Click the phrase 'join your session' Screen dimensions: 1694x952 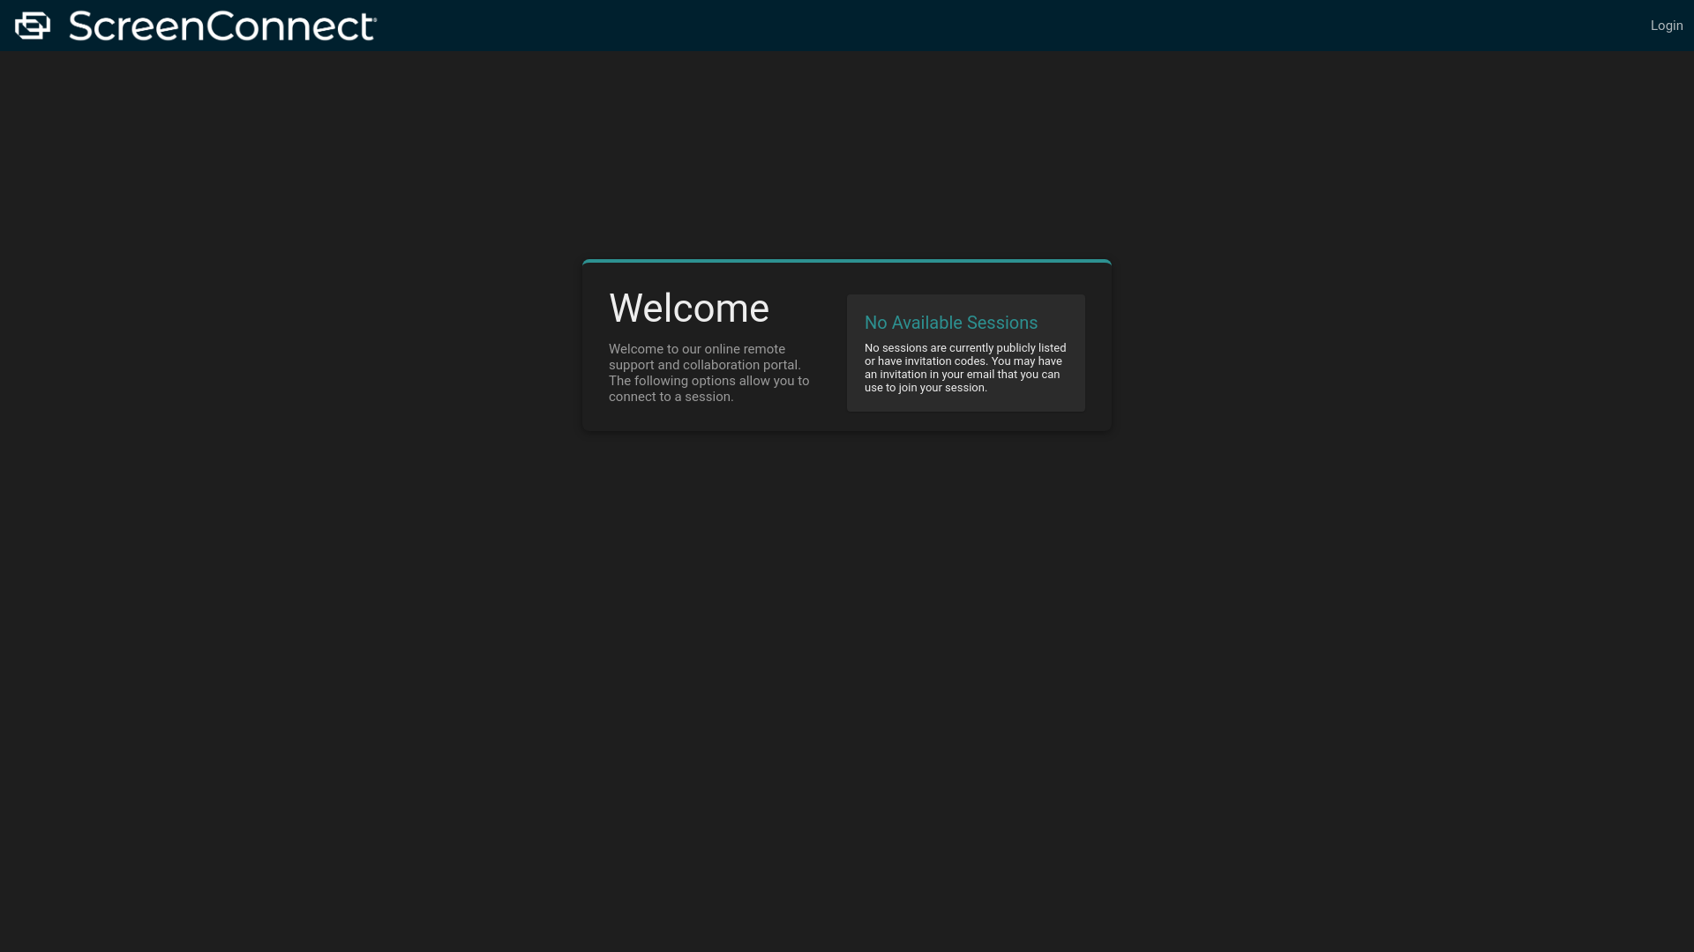pos(941,388)
